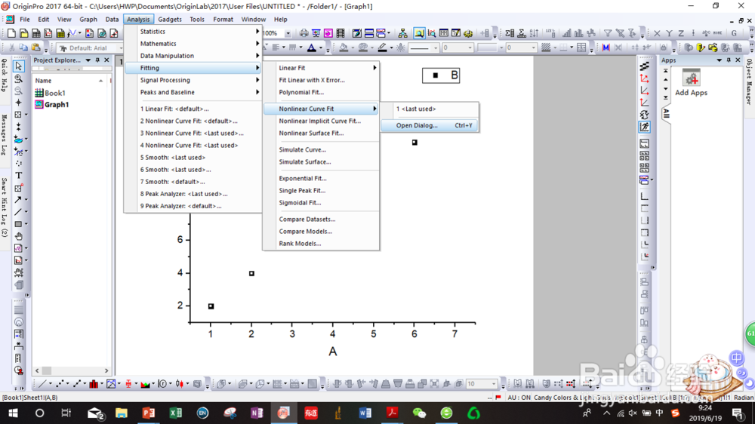This screenshot has height=424, width=755.
Task: Select the Rectangle drawing tool
Action: (18, 224)
